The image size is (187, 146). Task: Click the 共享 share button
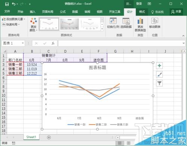coord(176,12)
